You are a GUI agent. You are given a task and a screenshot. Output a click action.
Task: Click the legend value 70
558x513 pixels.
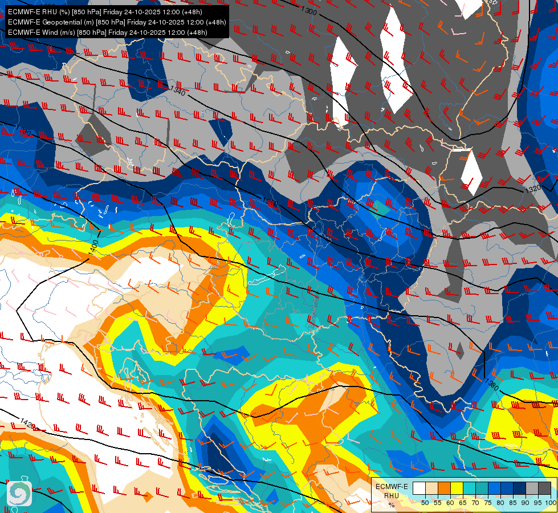475,503
